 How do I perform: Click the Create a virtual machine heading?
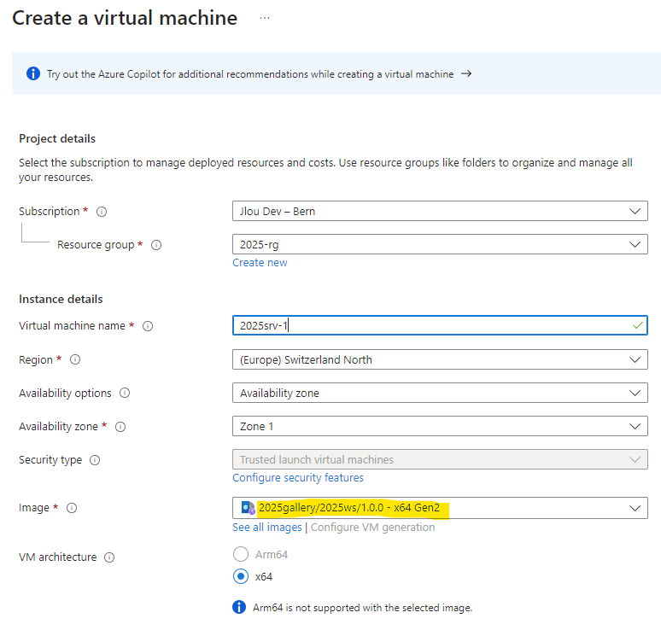[x=125, y=18]
